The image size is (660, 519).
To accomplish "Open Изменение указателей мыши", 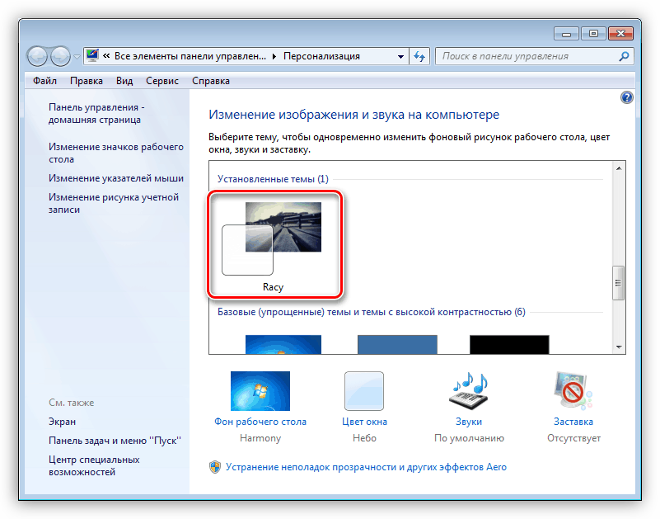I will 116,178.
